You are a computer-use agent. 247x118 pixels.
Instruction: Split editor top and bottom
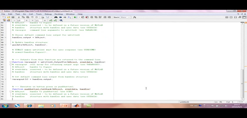tap(236, 17)
